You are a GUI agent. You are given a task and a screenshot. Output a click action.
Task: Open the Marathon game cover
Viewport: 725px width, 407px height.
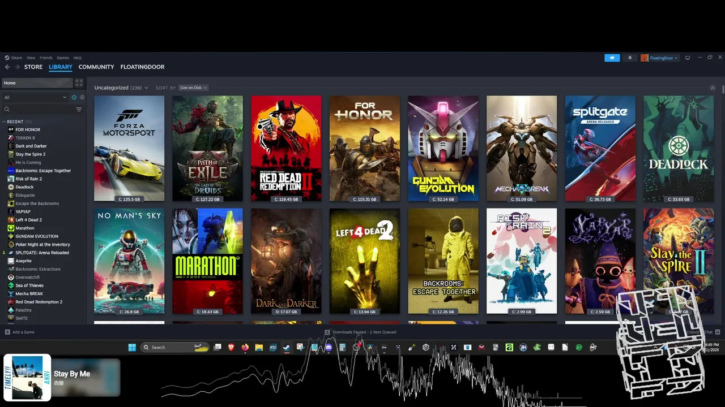(207, 261)
